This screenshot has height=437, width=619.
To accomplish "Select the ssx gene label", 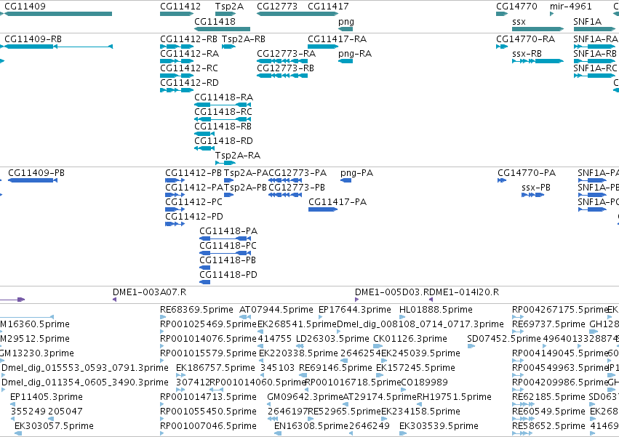I will click(x=519, y=22).
